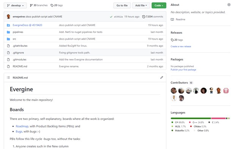Toggle the README table of contents icon
This screenshot has height=149, width=237.
[8, 78]
